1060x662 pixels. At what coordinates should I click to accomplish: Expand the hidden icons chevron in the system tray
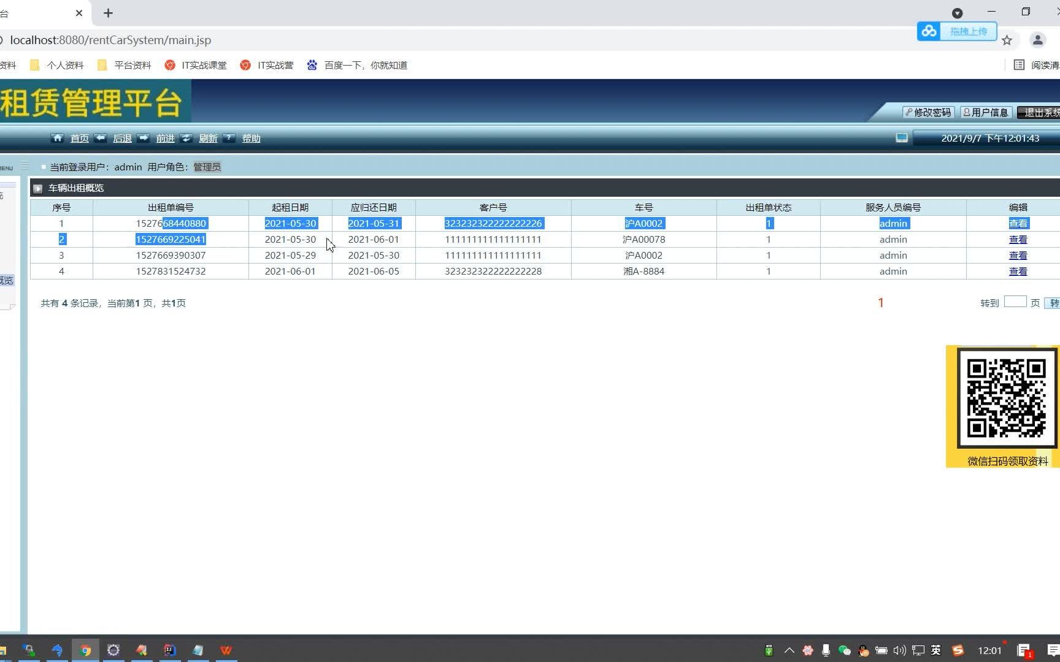(x=789, y=650)
